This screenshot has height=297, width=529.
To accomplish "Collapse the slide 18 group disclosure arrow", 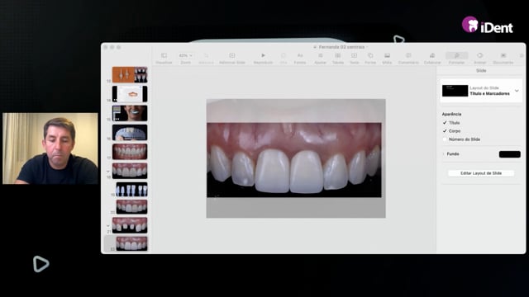I will [108, 172].
